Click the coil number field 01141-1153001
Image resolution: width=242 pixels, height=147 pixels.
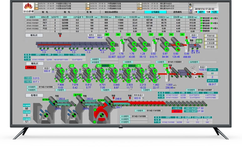coord(175,62)
